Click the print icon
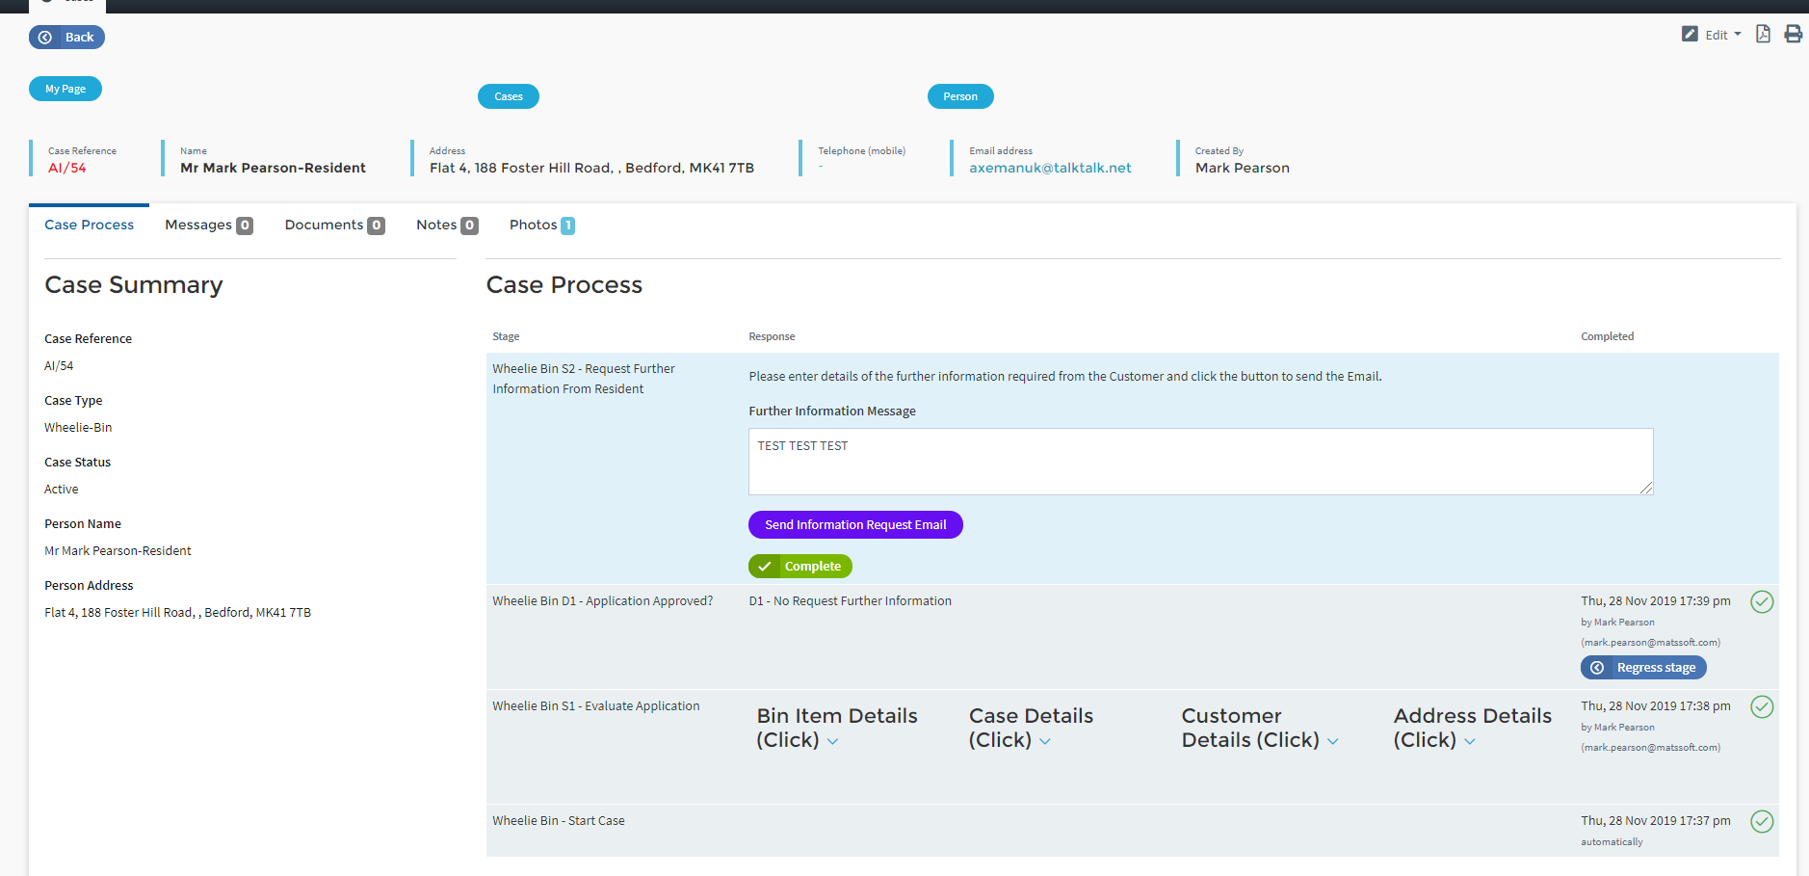 click(x=1793, y=35)
